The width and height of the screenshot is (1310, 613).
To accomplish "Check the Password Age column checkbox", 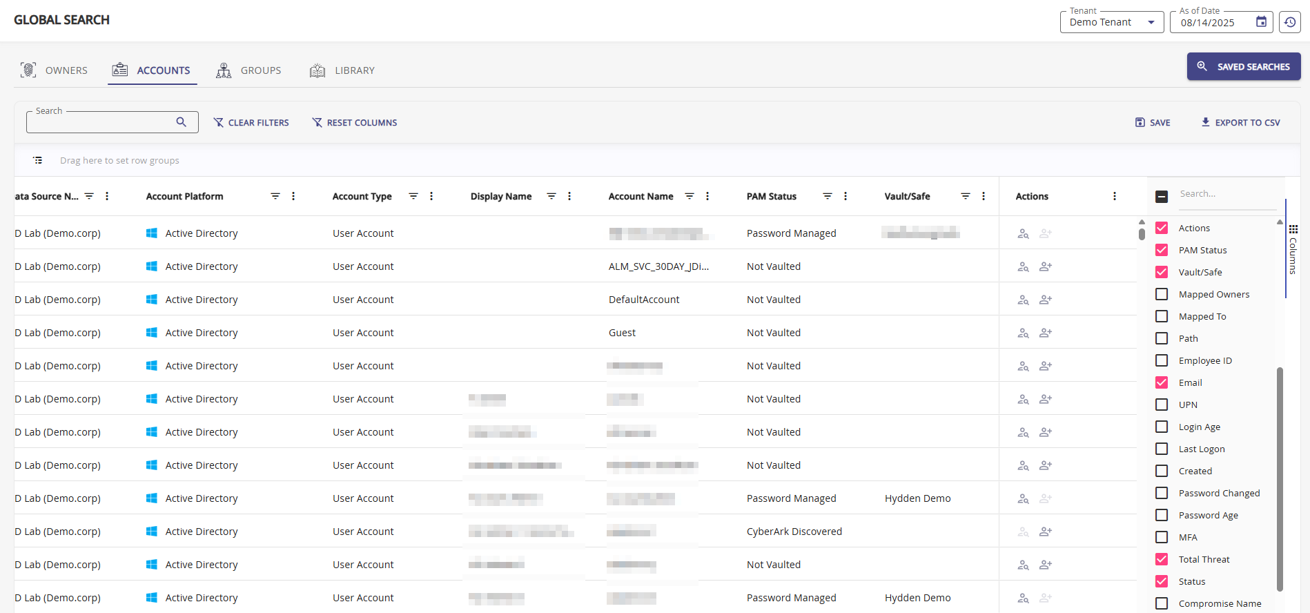I will click(x=1162, y=515).
